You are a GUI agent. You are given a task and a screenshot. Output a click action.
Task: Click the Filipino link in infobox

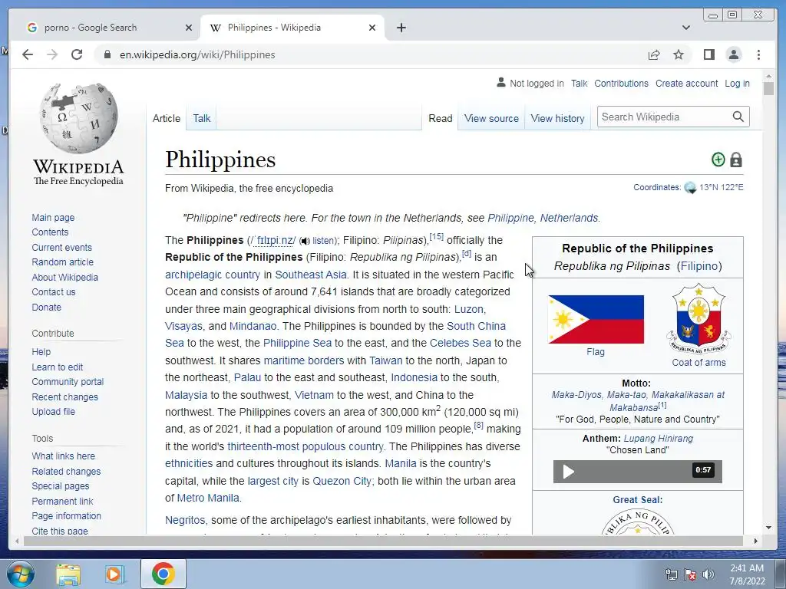[699, 266]
